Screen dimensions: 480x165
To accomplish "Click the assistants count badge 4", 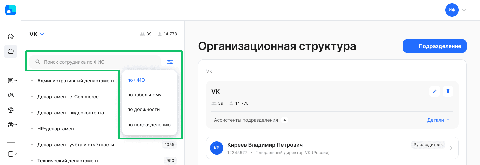I will coord(285,120).
